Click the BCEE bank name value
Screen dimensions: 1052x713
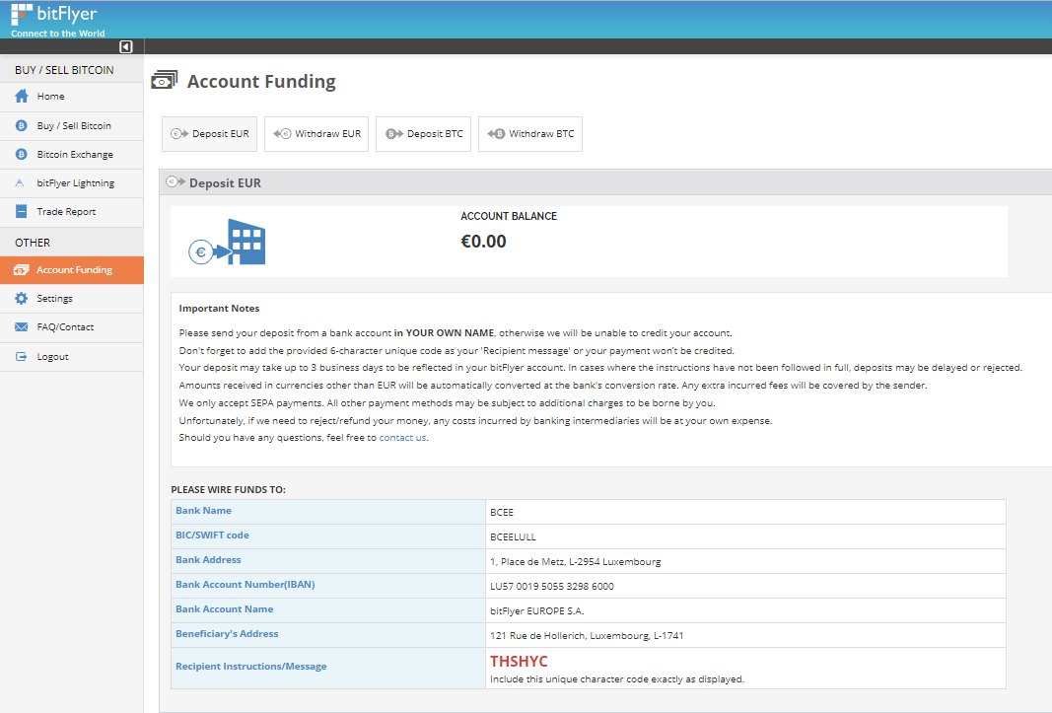point(501,512)
